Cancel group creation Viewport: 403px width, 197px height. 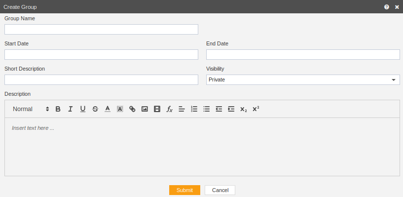point(220,190)
